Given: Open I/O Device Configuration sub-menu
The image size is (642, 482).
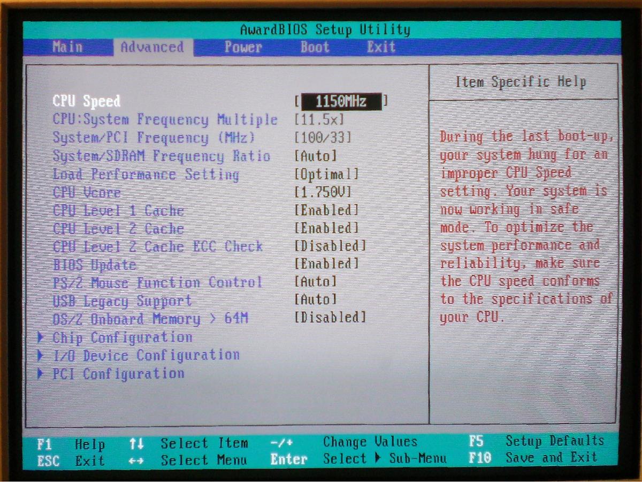Looking at the screenshot, I should (146, 356).
